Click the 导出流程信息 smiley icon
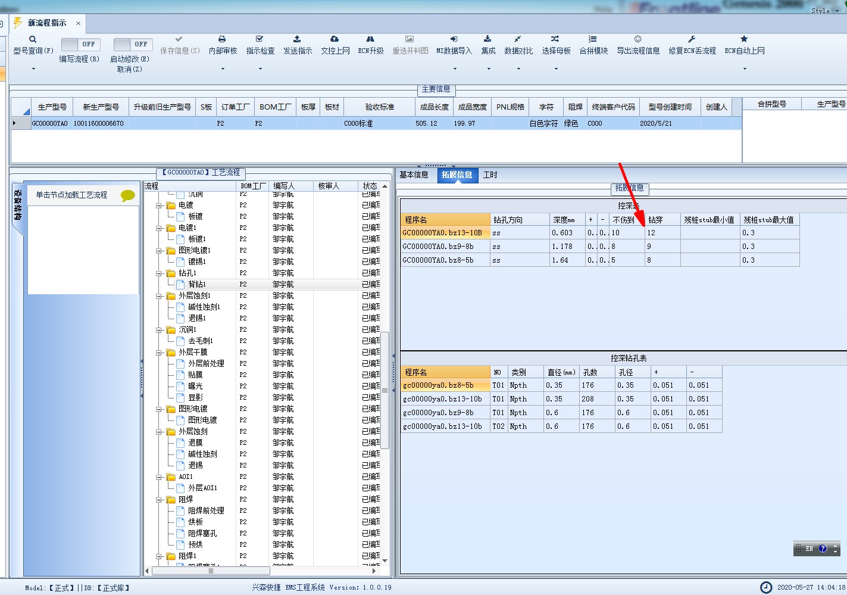This screenshot has width=847, height=595. coord(637,39)
